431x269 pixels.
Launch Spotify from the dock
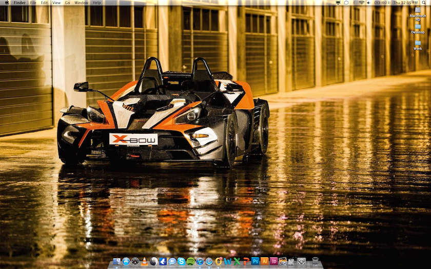(190, 261)
